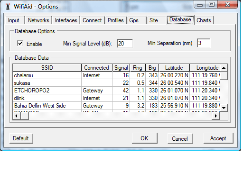Sort by the Longitude column header
The width and height of the screenshot is (243, 182).
pos(205,68)
